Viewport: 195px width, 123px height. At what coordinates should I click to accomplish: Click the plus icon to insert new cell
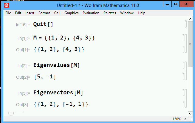pos(11,113)
